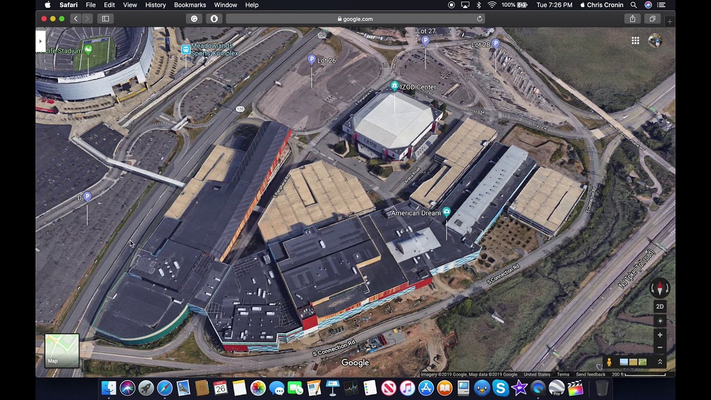This screenshot has width=711, height=400.
Task: Open the Help menu
Action: pyautogui.click(x=252, y=5)
